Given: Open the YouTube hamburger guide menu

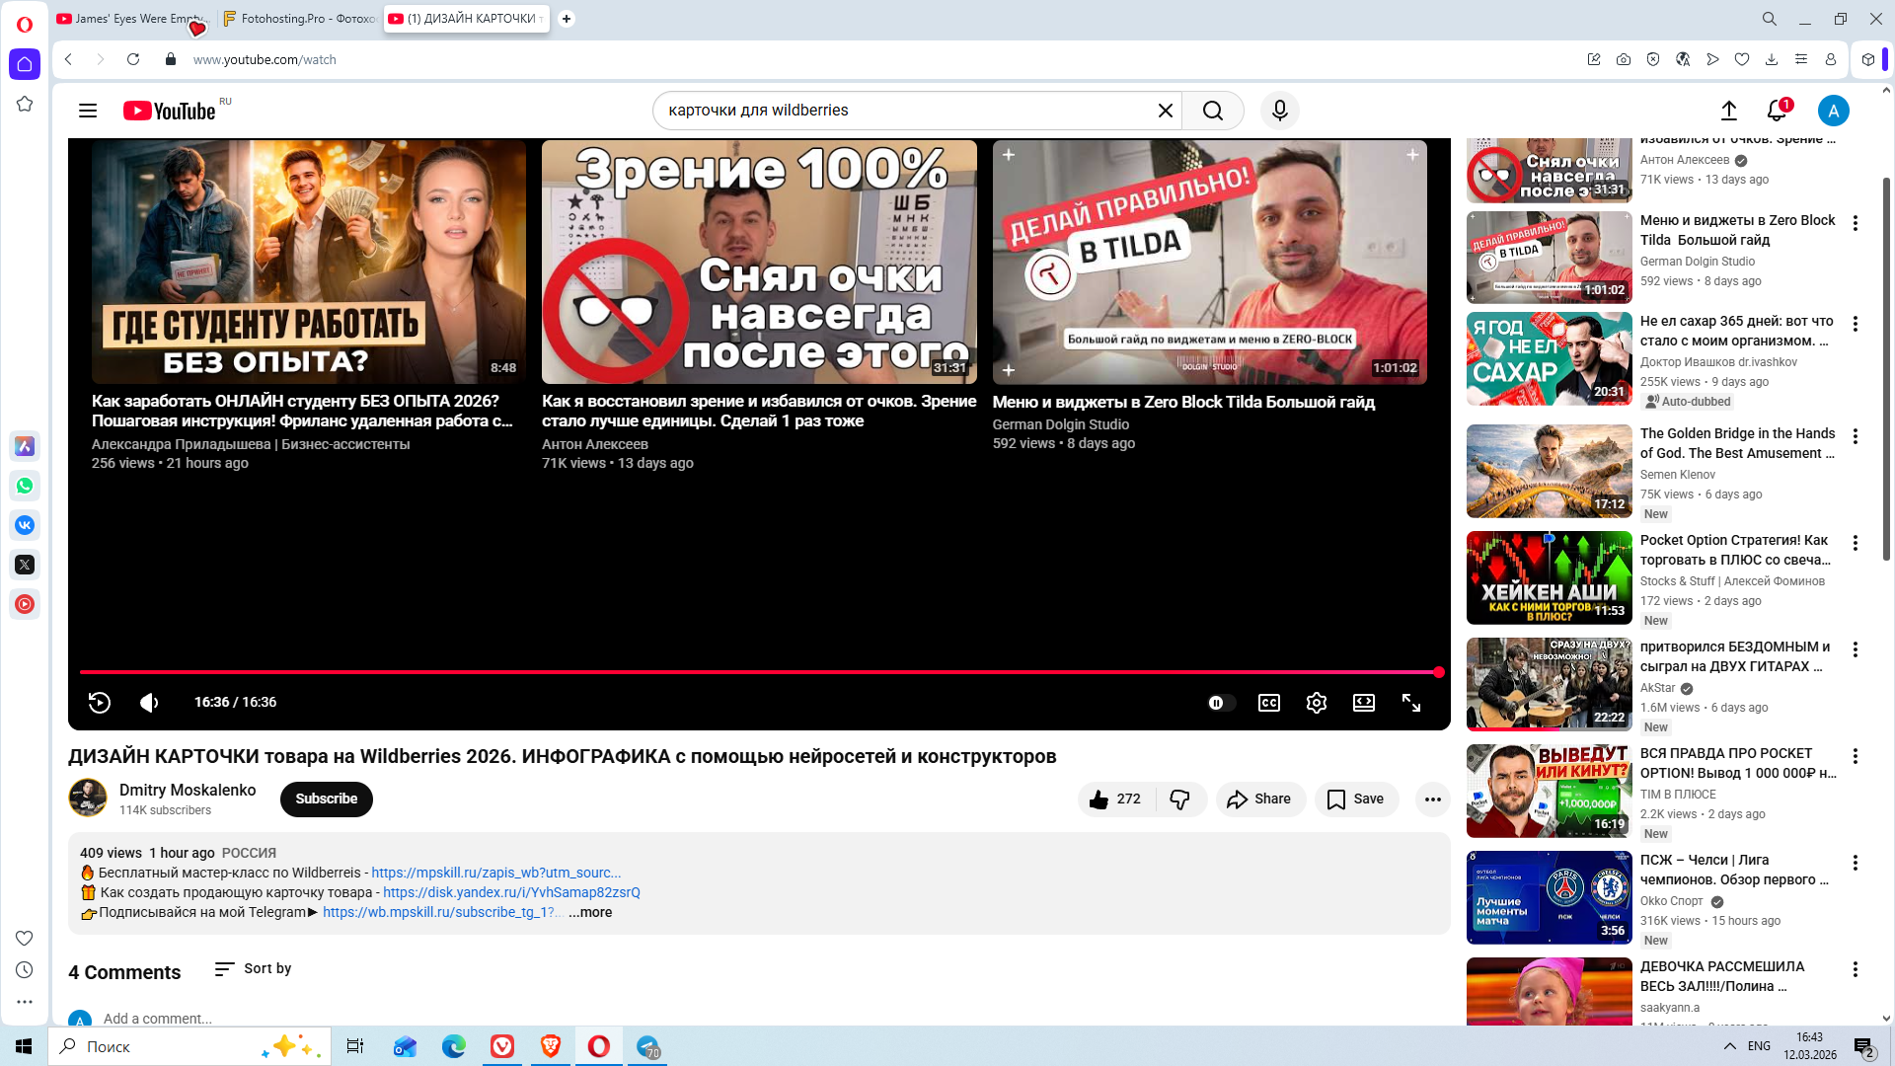Looking at the screenshot, I should [x=88, y=111].
